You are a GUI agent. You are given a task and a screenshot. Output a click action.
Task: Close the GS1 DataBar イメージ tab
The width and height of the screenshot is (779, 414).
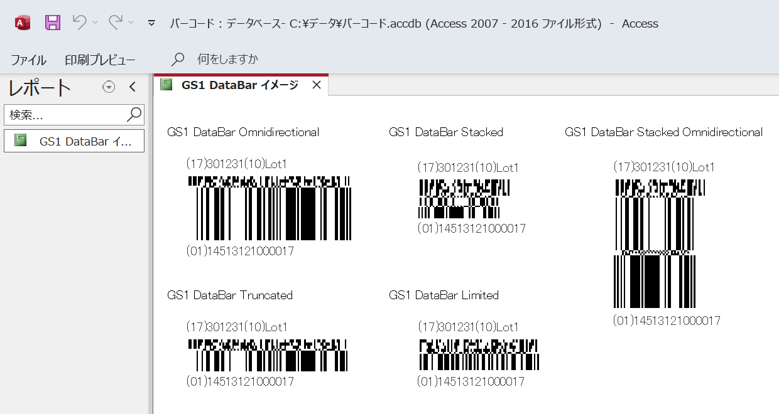(317, 85)
